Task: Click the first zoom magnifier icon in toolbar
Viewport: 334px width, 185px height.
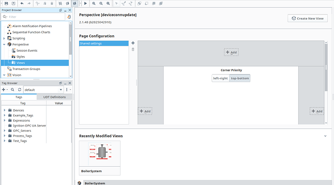Action: (94, 3)
